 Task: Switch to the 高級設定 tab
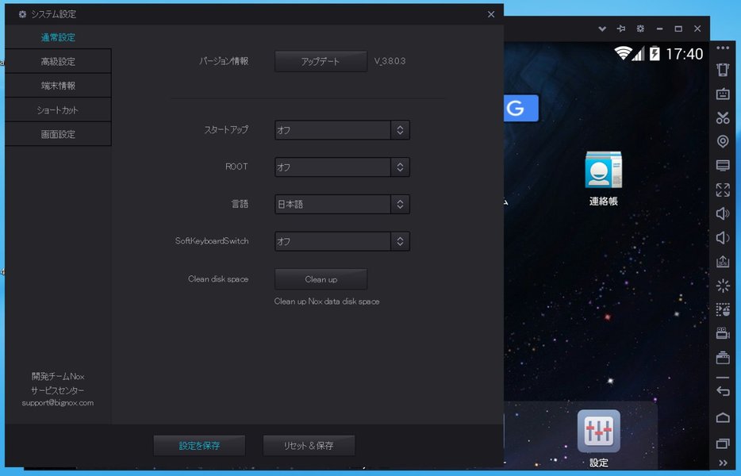[58, 61]
